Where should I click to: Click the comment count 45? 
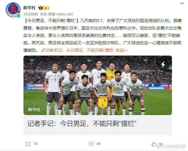coord(98,144)
